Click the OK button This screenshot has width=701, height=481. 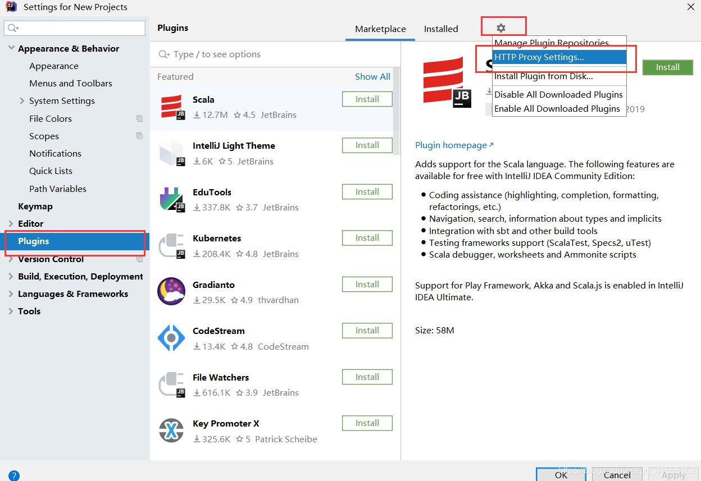561,475
